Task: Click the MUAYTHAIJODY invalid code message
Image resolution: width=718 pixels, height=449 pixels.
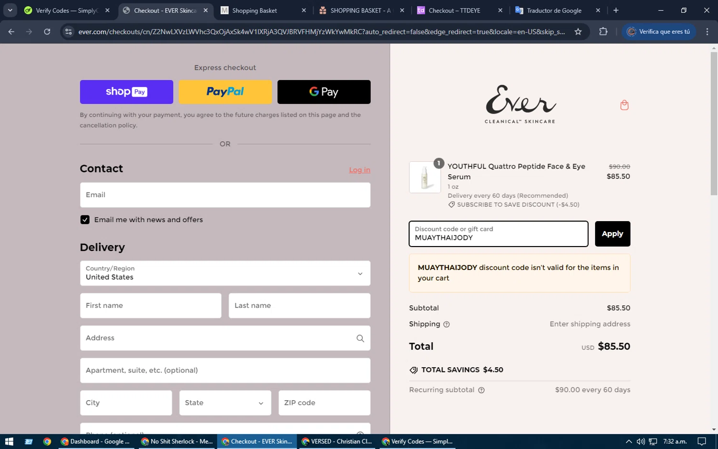Action: pos(519,273)
